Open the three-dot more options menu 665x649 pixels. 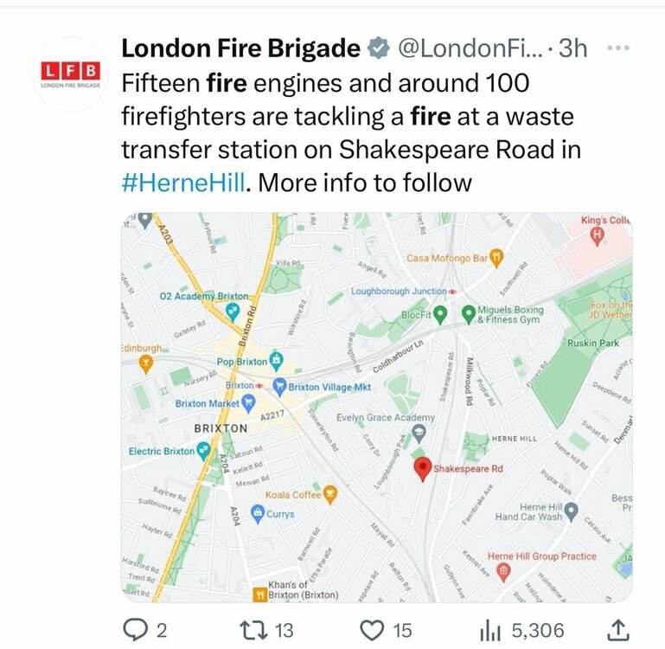(x=618, y=48)
